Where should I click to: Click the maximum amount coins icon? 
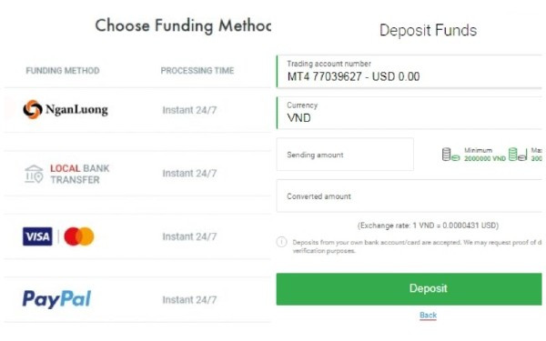518,155
